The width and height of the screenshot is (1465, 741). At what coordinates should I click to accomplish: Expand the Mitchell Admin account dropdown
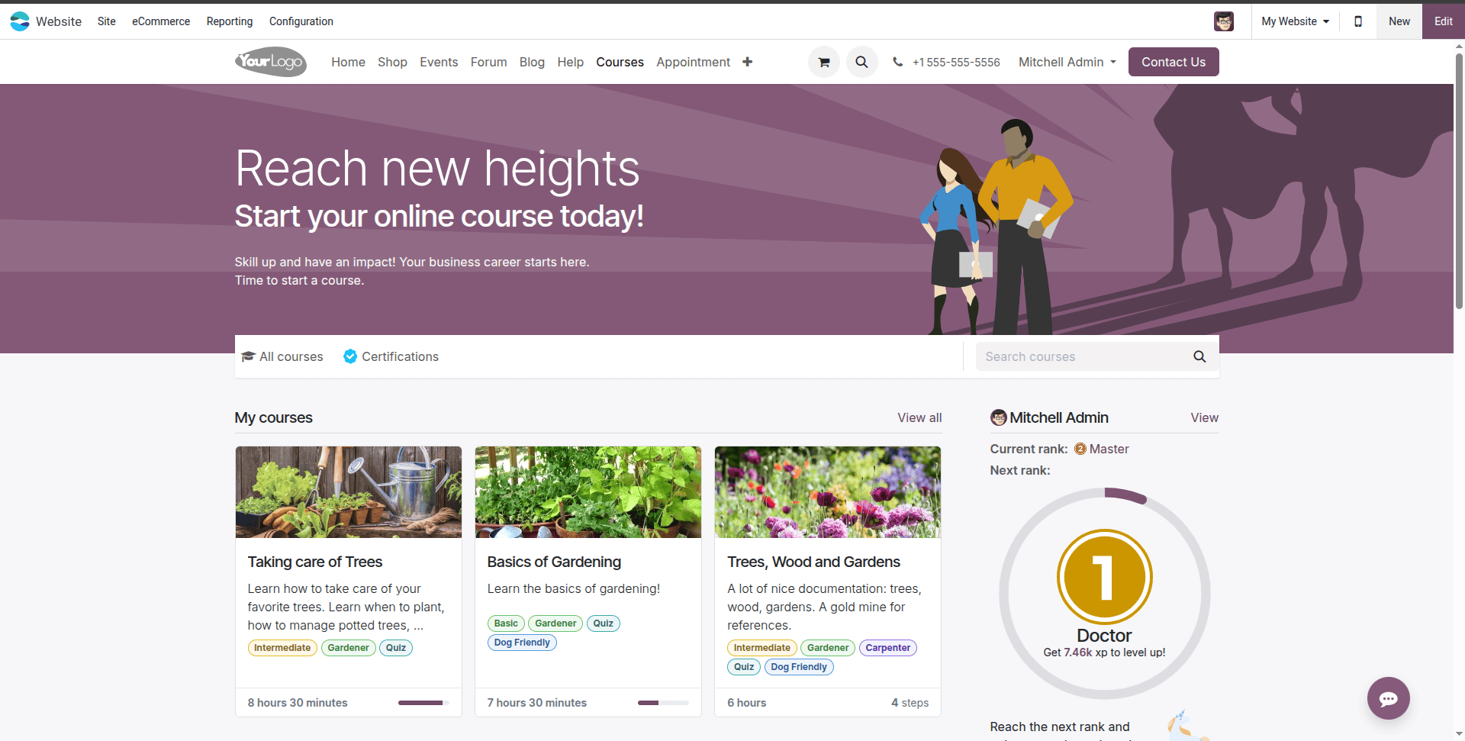1067,62
